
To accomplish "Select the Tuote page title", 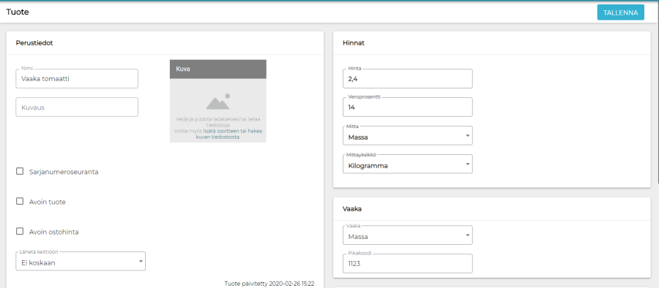I will tap(18, 12).
